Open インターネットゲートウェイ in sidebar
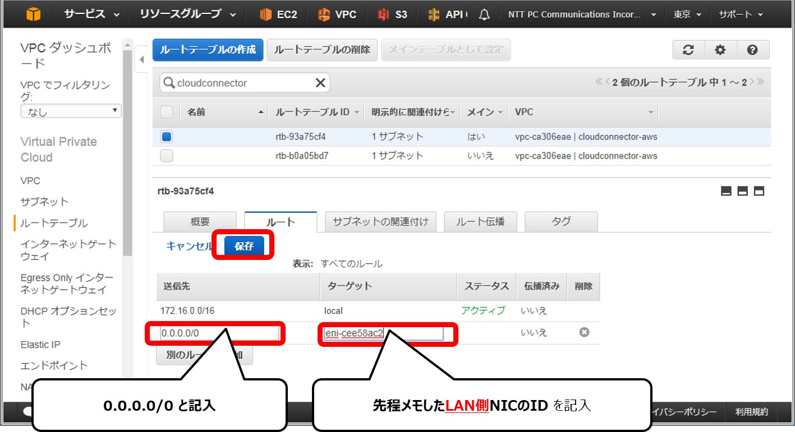Viewport: 795px width, 432px height. click(x=68, y=250)
